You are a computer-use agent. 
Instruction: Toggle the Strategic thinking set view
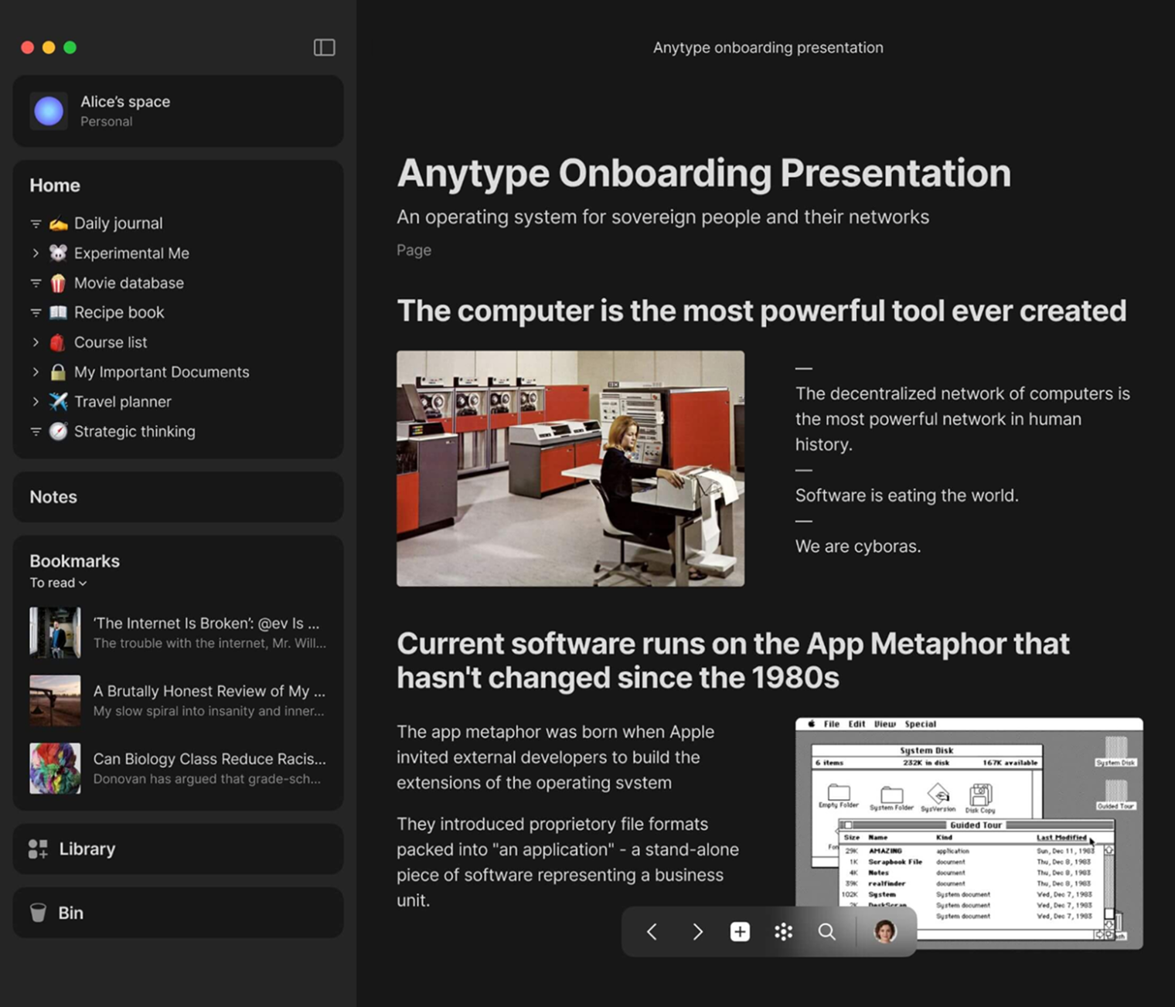[36, 431]
